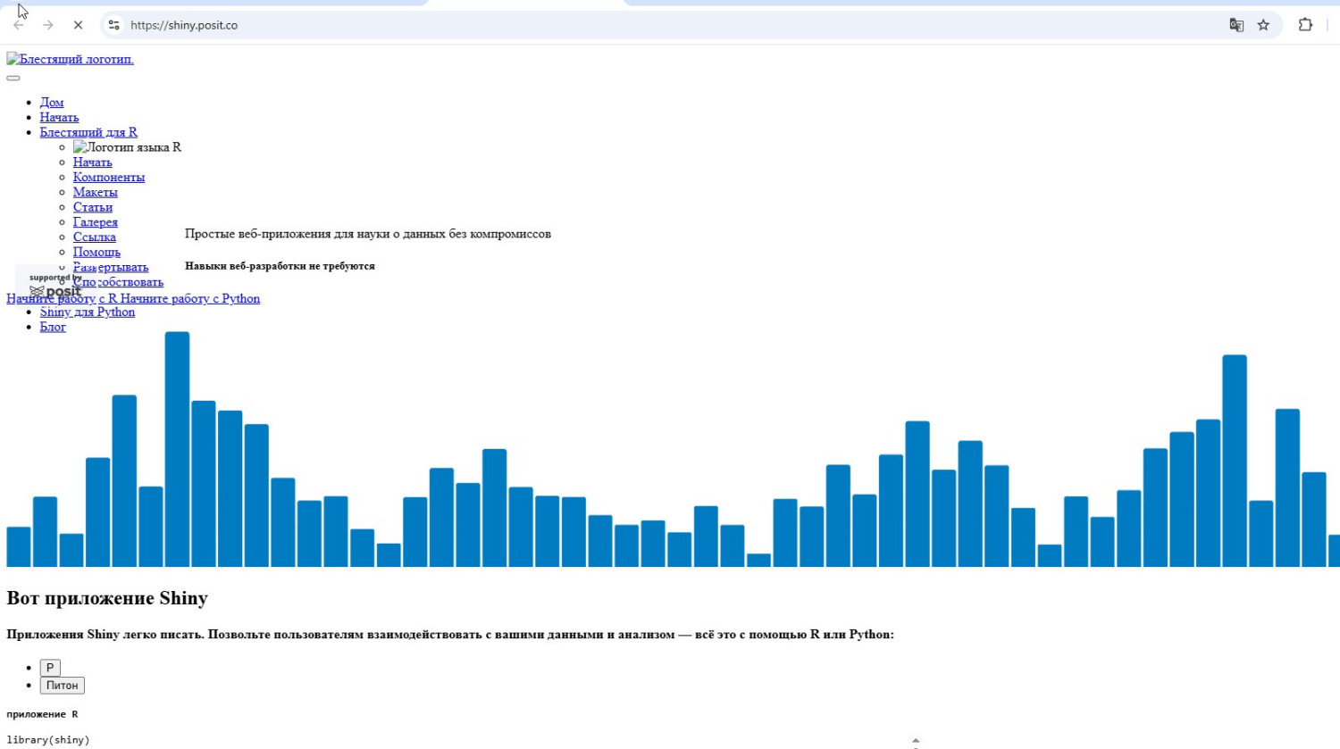Expand the 'Shiny для Python' menu
This screenshot has width=1340, height=749.
point(88,312)
